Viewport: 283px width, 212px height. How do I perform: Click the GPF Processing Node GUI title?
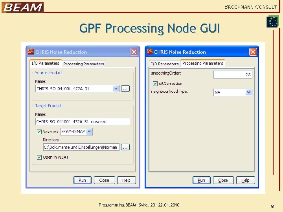[149, 28]
